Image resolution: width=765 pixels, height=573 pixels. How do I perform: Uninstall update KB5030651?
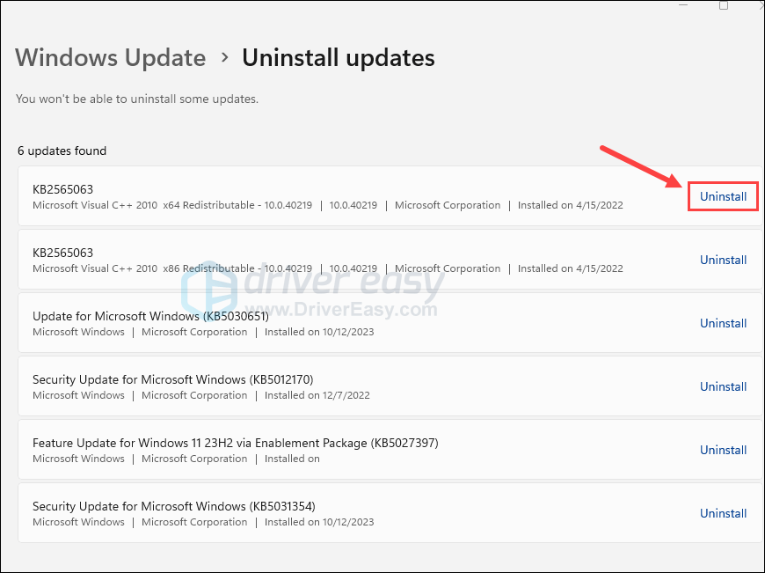click(x=723, y=323)
